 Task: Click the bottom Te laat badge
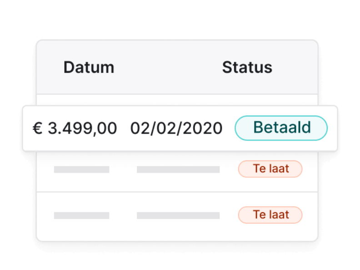pos(270,215)
